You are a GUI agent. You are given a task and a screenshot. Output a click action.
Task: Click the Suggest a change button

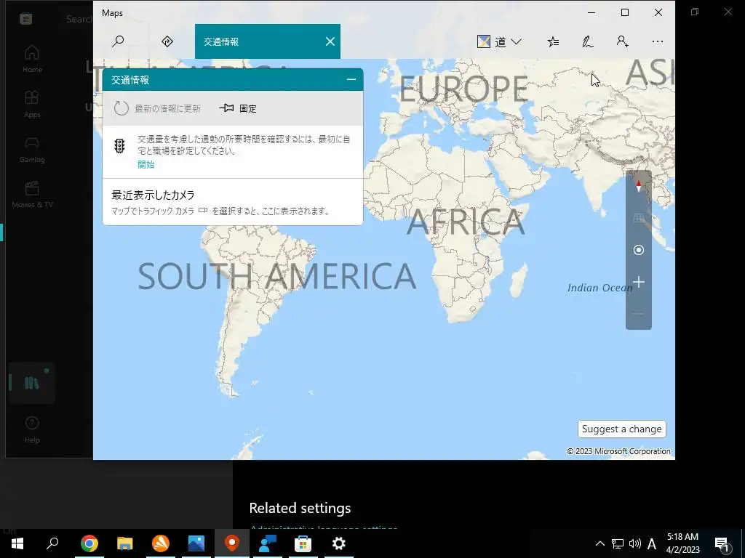point(621,429)
